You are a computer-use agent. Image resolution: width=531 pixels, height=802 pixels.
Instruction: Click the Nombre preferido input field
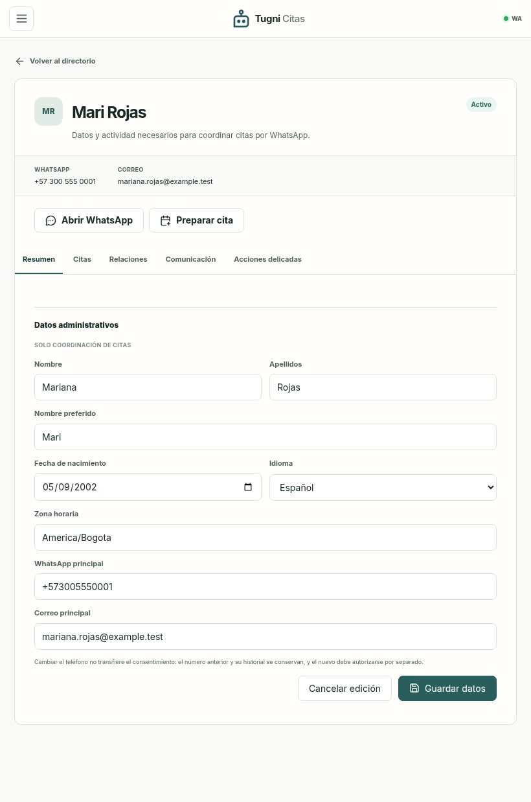point(265,437)
